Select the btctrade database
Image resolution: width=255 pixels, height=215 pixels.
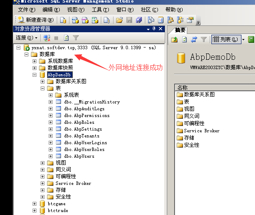(x=58, y=210)
